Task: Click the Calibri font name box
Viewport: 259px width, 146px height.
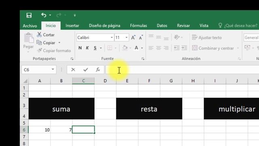Action: click(93, 38)
